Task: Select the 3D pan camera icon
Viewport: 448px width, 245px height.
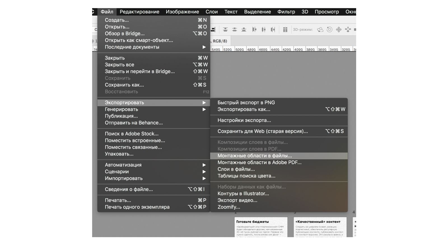Action: click(339, 29)
